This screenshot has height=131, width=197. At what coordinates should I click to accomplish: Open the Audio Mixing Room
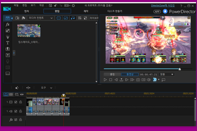(8, 55)
